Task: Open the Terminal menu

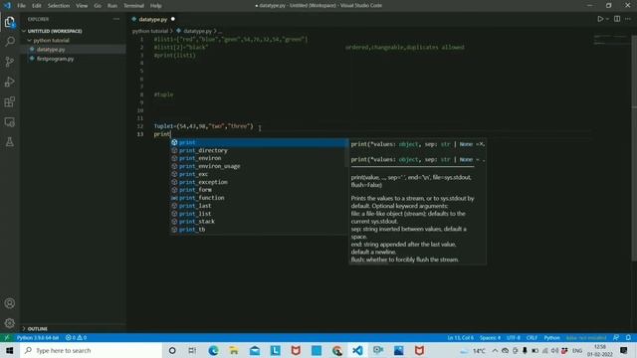Action: 133,6
